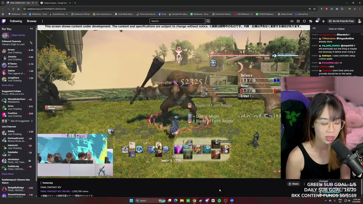Open Hearthstone Official bookmark
The width and height of the screenshot is (363, 204).
coord(81,14)
